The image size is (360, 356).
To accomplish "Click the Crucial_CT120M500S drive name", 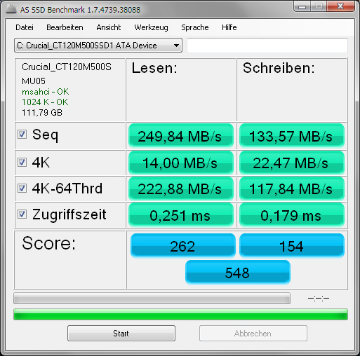I will pyautogui.click(x=67, y=67).
